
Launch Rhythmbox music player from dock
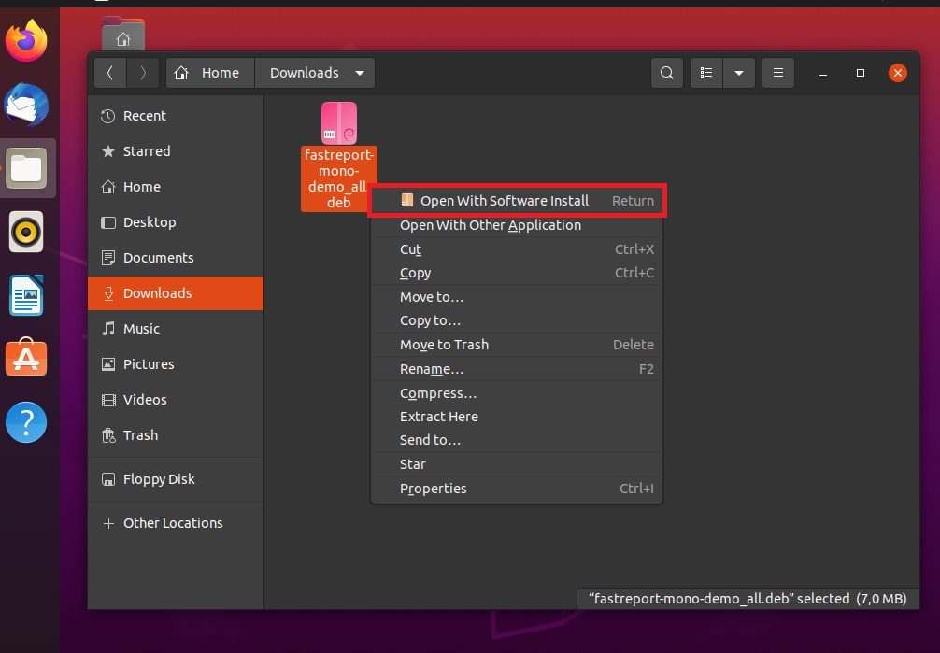click(26, 232)
